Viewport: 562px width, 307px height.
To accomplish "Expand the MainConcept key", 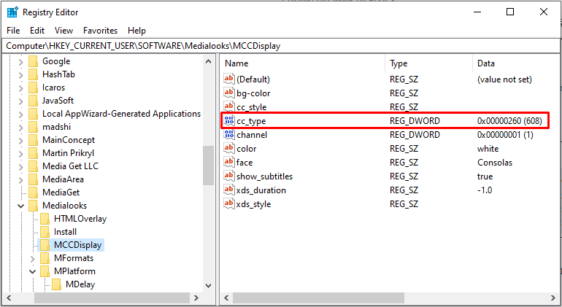I will pos(20,141).
